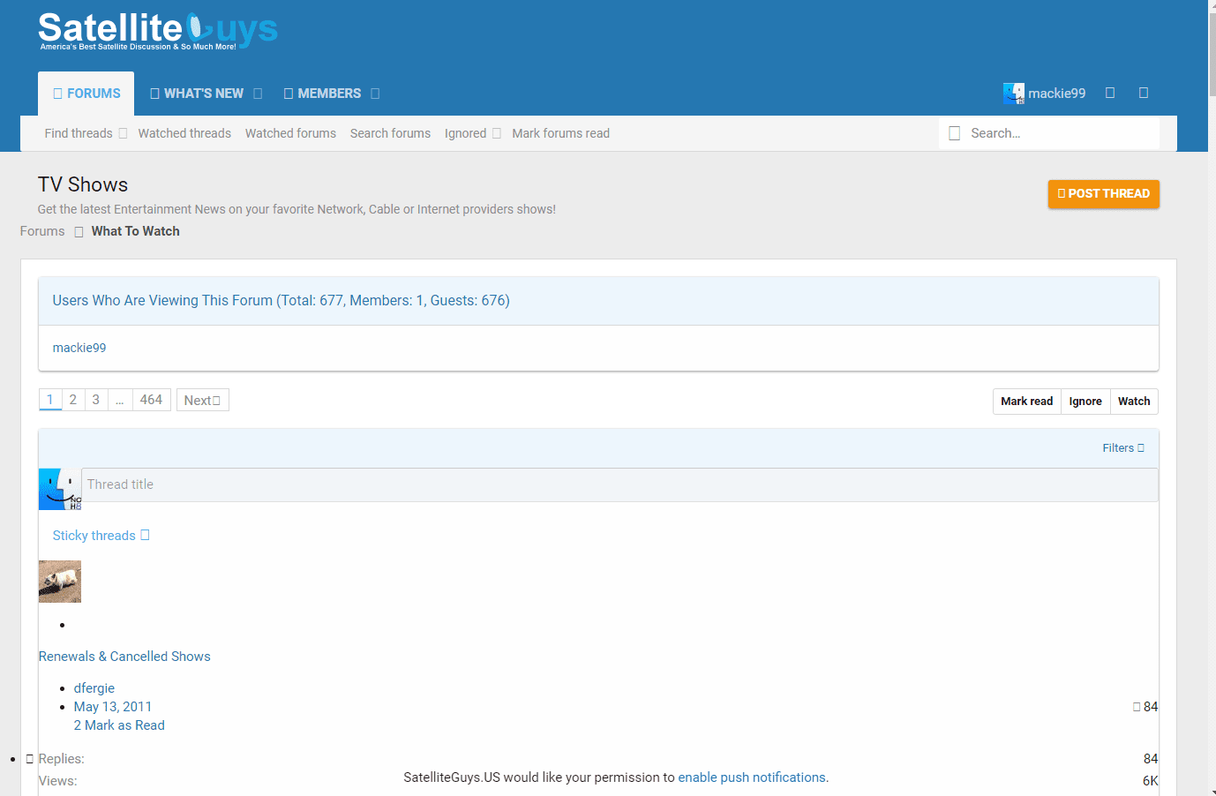Viewport: 1216px width, 796px height.
Task: Click the avatar beside the Thread title field
Action: (59, 489)
